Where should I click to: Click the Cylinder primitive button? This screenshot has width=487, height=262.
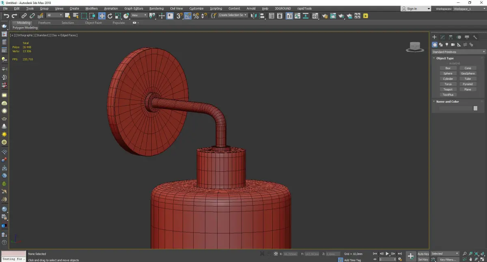[448, 79]
